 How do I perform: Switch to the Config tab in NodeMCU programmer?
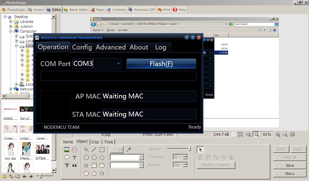[x=82, y=47]
